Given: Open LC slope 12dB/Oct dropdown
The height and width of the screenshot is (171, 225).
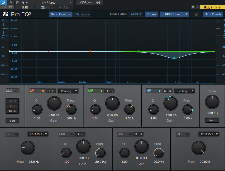Looking at the screenshot, I should [x=38, y=134].
